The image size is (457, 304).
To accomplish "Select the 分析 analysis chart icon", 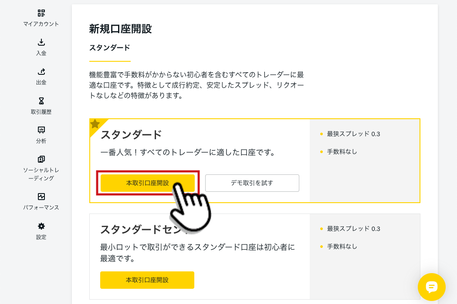I will click(41, 130).
